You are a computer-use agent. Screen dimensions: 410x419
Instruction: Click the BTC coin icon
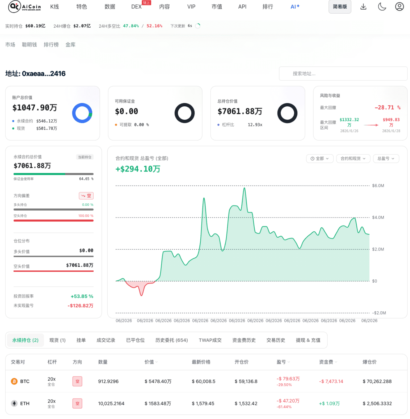point(14,381)
